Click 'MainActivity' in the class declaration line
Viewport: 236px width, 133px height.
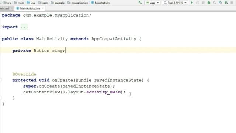click(52, 39)
